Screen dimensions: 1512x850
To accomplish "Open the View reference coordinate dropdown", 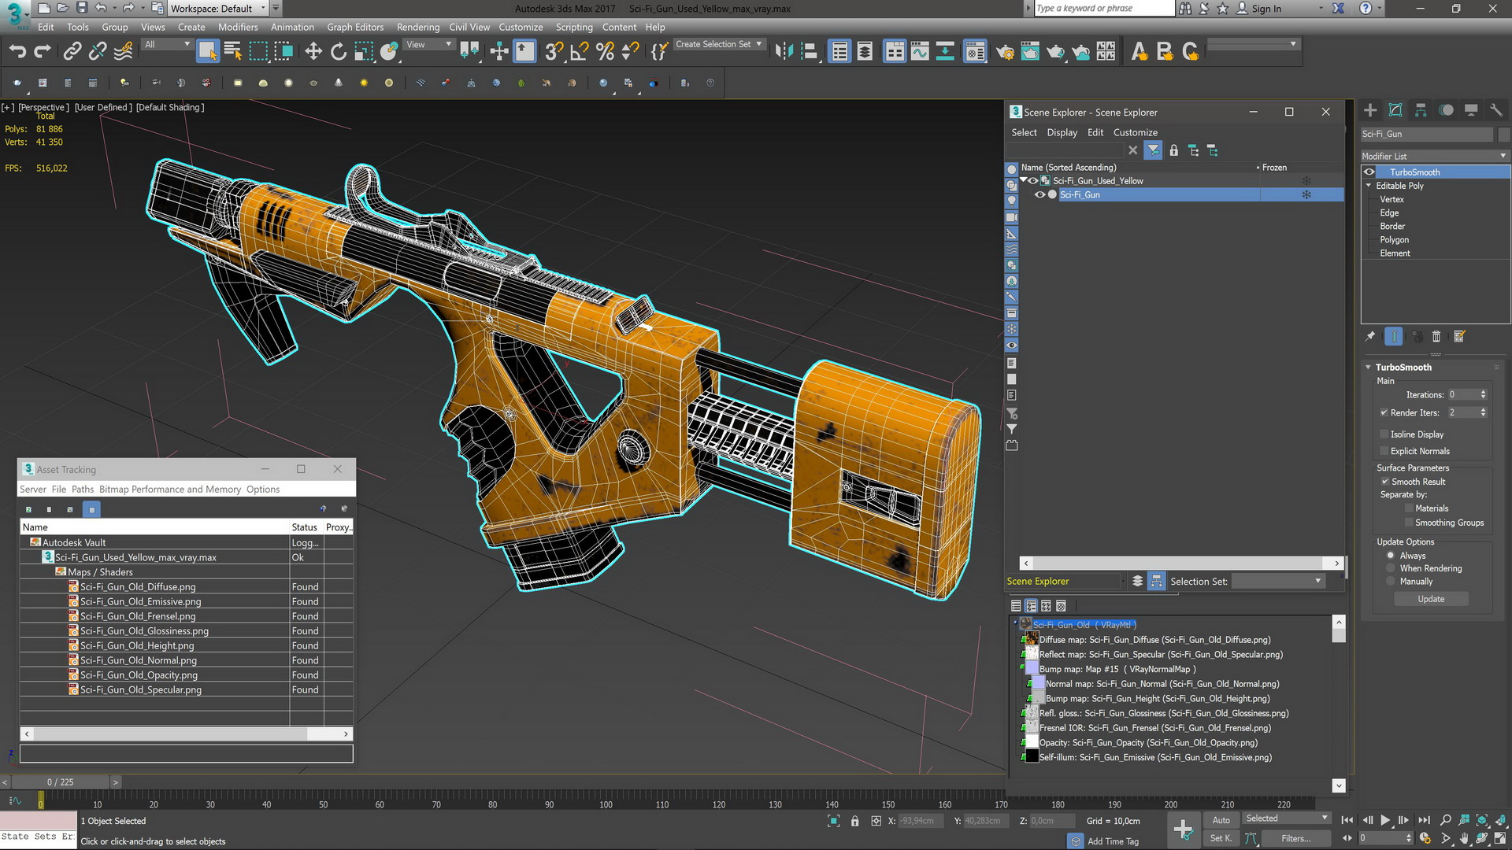I will [x=428, y=45].
